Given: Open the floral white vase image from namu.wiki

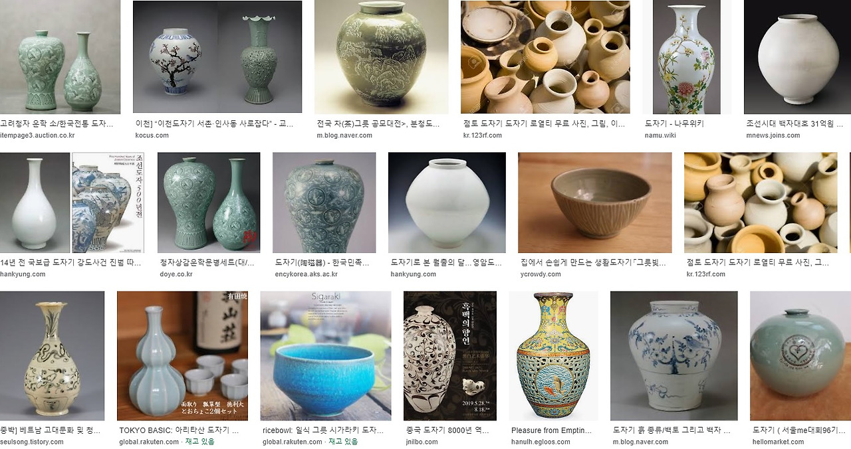Looking at the screenshot, I should coord(687,57).
